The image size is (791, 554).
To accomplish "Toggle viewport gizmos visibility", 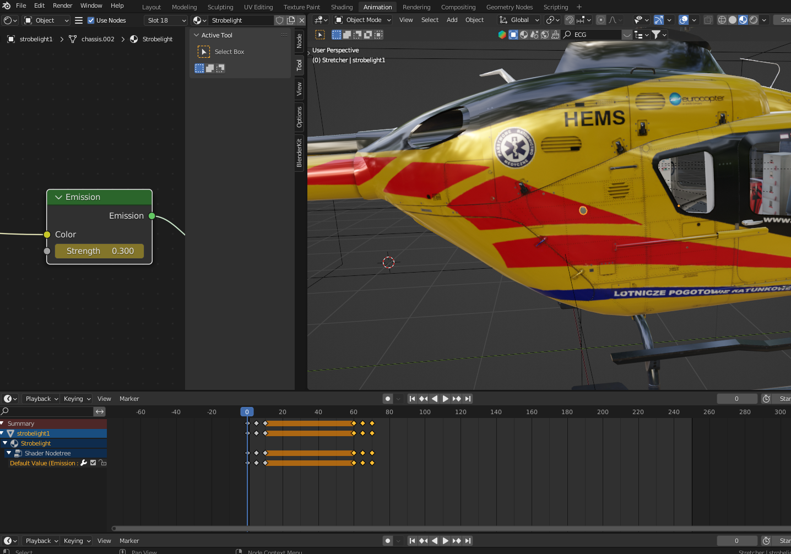I will click(659, 20).
